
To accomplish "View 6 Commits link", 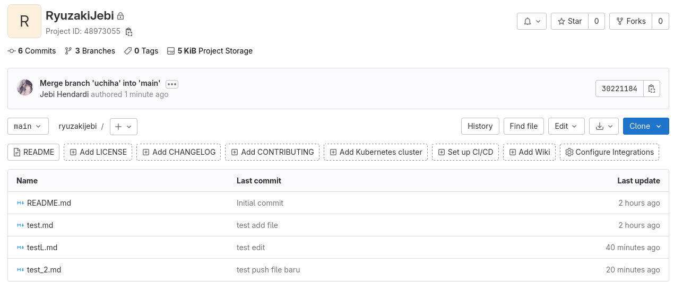I will (x=32, y=51).
